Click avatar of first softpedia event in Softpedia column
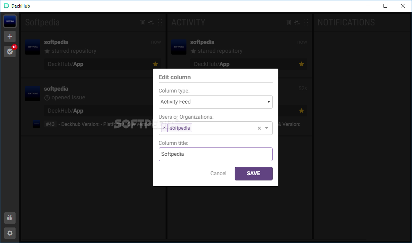Image resolution: width=412 pixels, height=243 pixels. pyautogui.click(x=33, y=47)
